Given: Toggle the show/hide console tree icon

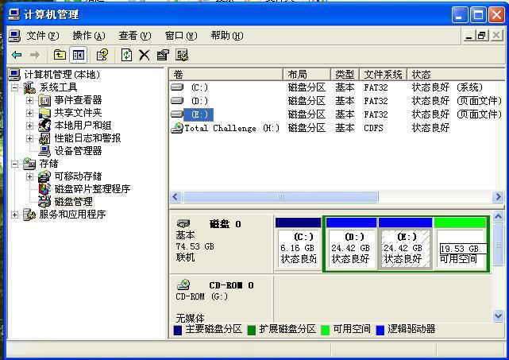Looking at the screenshot, I should click(x=79, y=55).
